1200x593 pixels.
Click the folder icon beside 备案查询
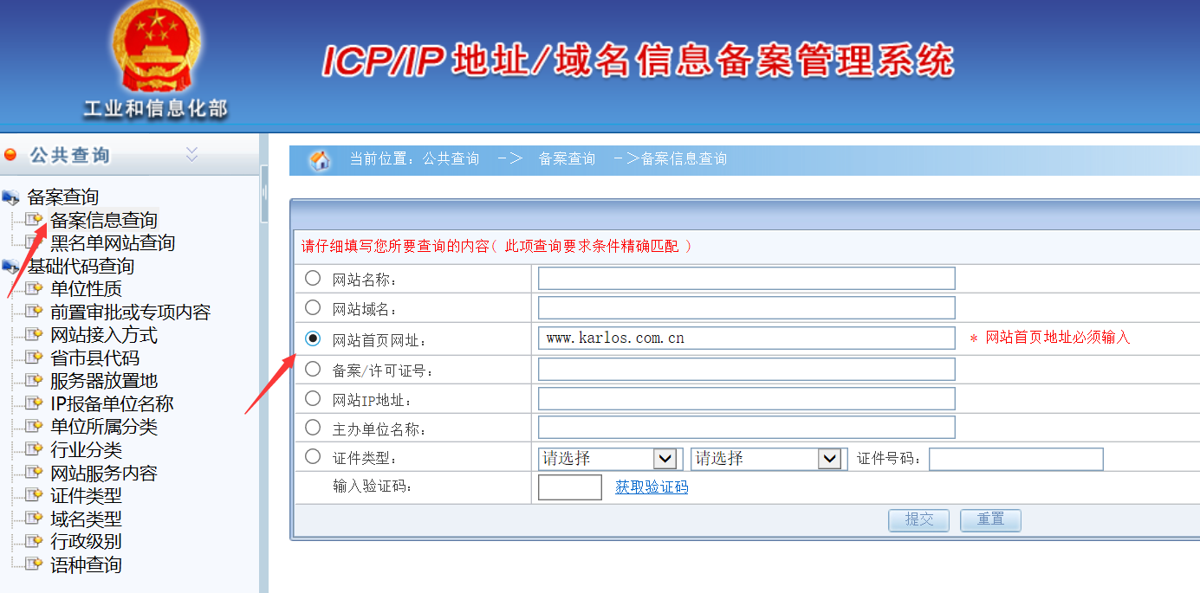(11, 198)
